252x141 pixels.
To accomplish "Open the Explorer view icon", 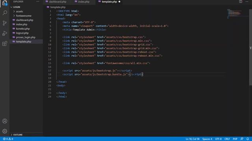I will 5,3.
